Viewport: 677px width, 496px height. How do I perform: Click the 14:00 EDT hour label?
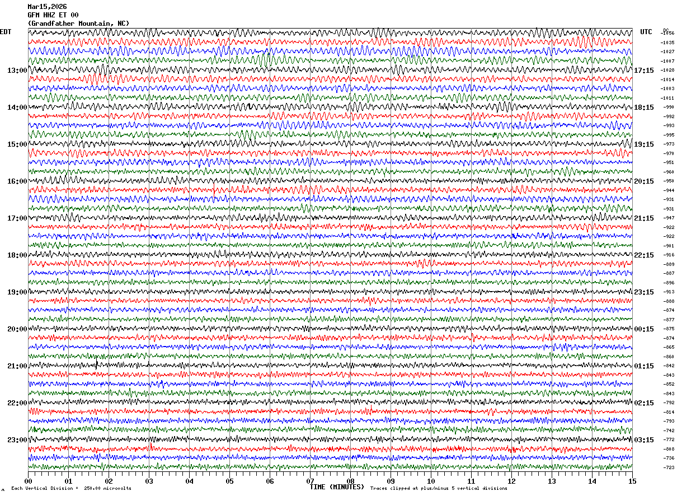(x=17, y=107)
